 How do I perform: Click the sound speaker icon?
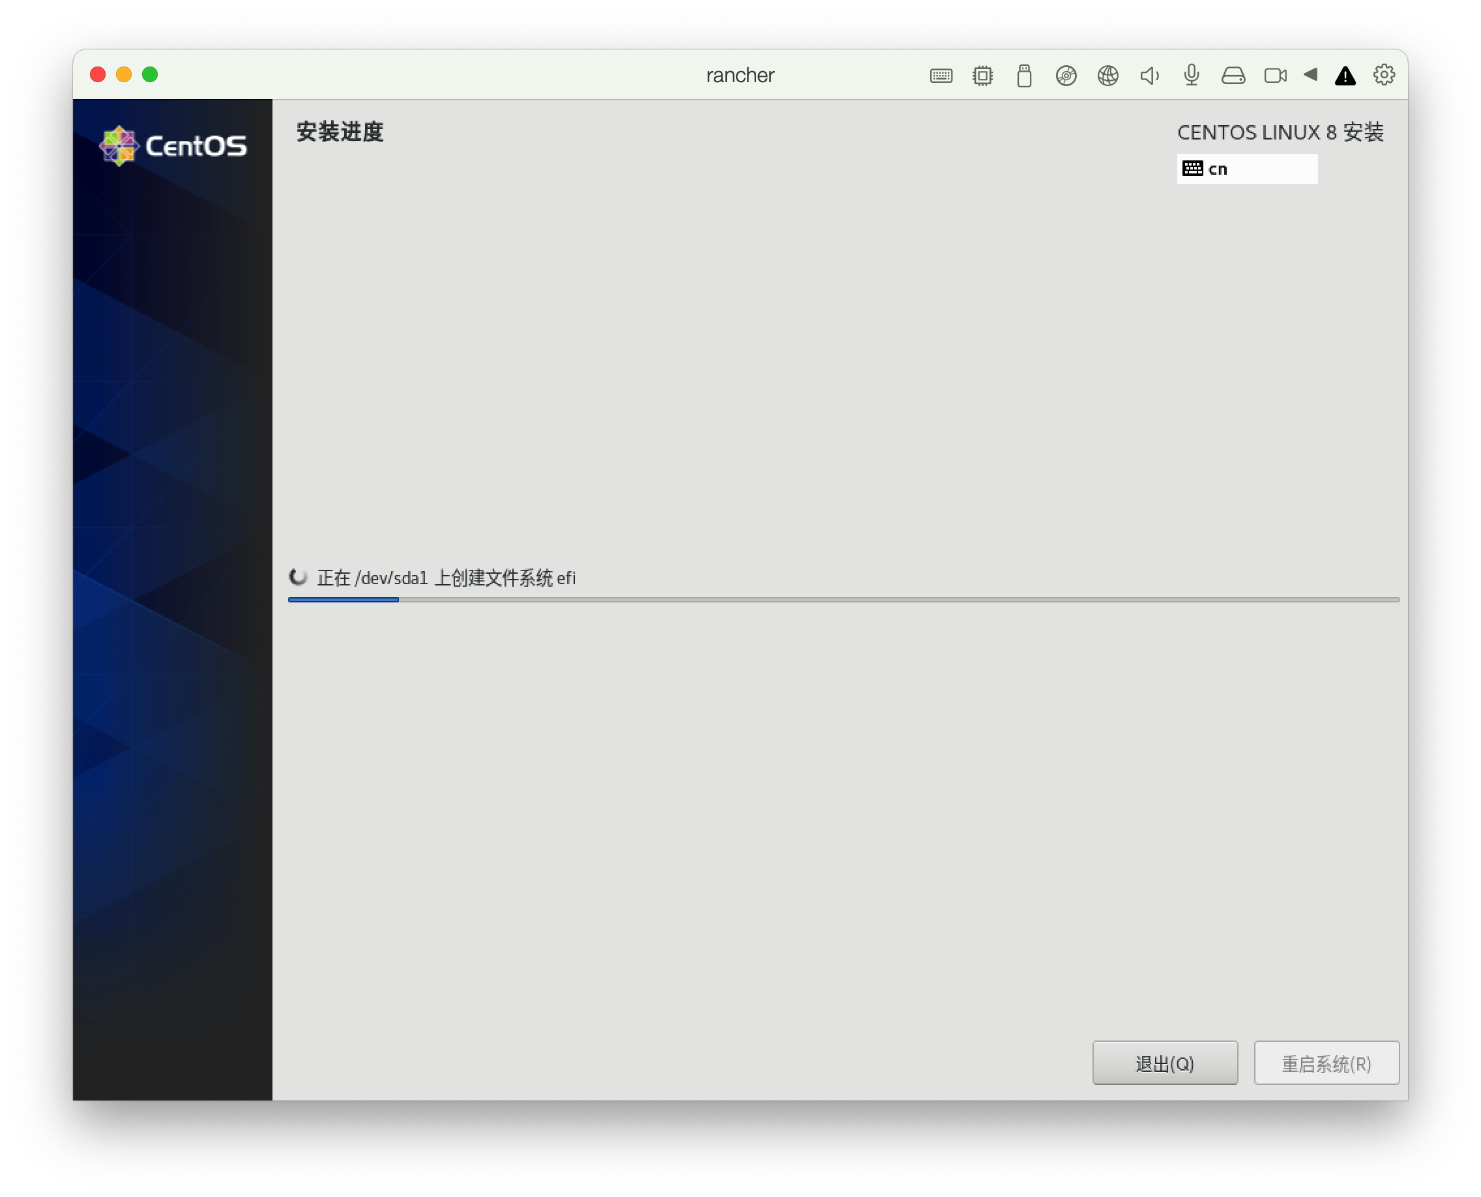tap(1149, 76)
